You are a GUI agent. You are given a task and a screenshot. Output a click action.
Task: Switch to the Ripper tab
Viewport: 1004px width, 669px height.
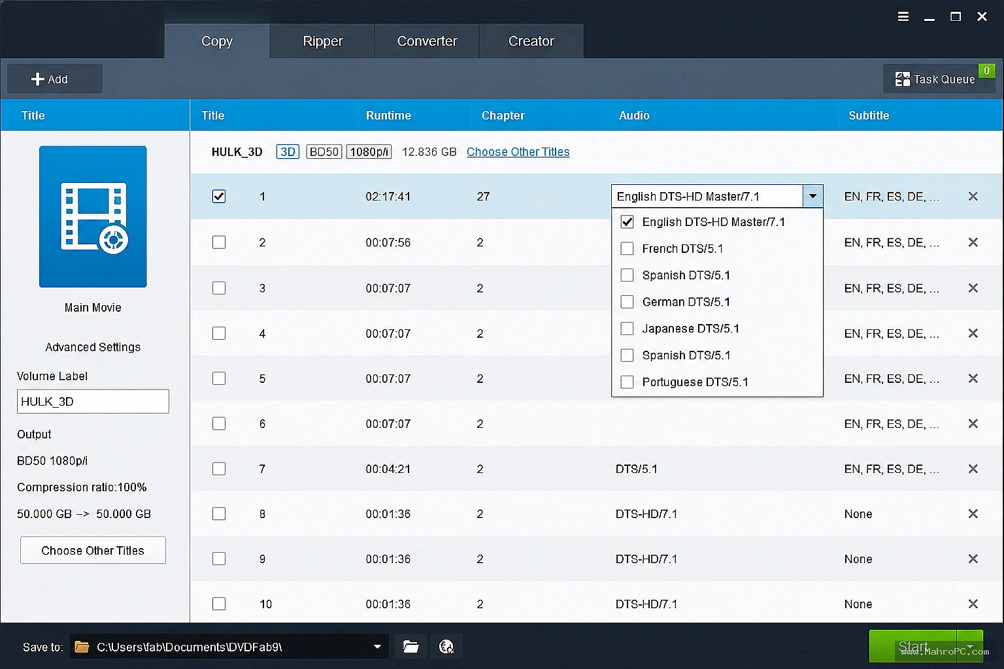point(323,41)
